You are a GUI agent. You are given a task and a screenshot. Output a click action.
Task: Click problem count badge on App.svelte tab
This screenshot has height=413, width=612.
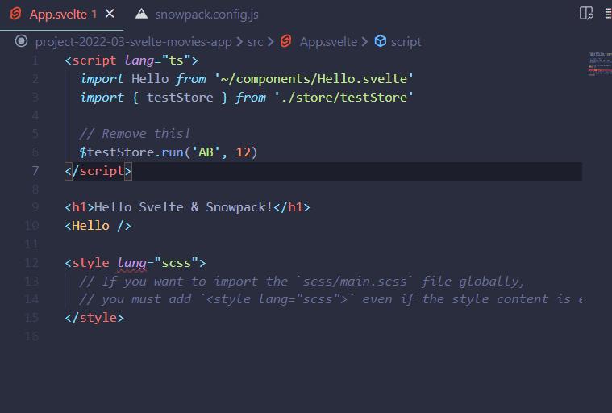94,15
